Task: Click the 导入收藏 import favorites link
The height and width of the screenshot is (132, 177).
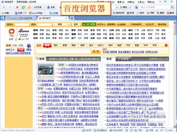Action: click(54, 13)
